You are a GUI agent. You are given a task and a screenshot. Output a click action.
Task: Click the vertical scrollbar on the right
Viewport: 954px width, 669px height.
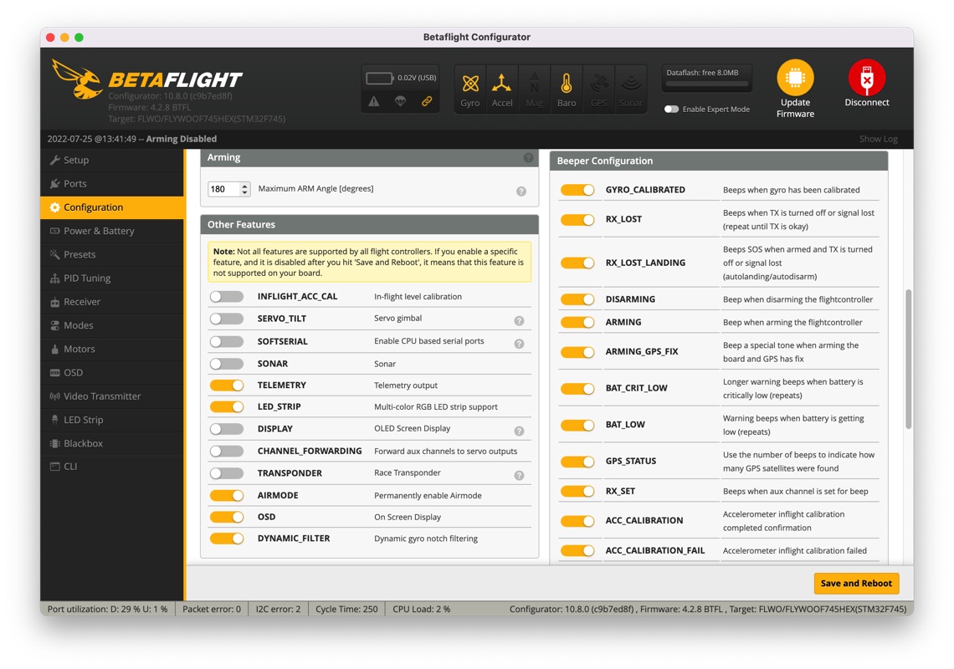pyautogui.click(x=908, y=359)
